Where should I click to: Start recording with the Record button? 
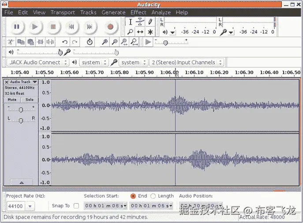[x=110, y=26]
